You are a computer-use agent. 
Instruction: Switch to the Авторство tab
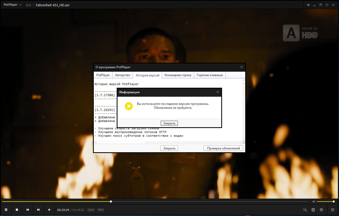coord(123,75)
